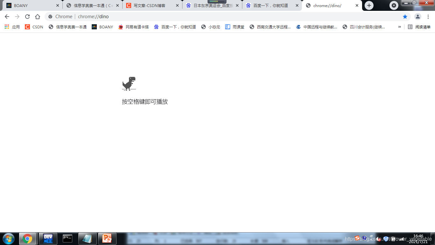Viewport: 435px width, 245px height.
Task: Reload the current page
Action: pos(27,17)
